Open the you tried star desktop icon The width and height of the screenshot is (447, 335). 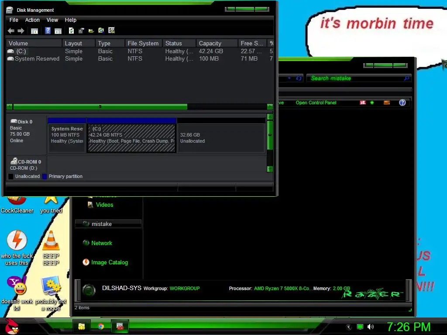click(x=51, y=205)
